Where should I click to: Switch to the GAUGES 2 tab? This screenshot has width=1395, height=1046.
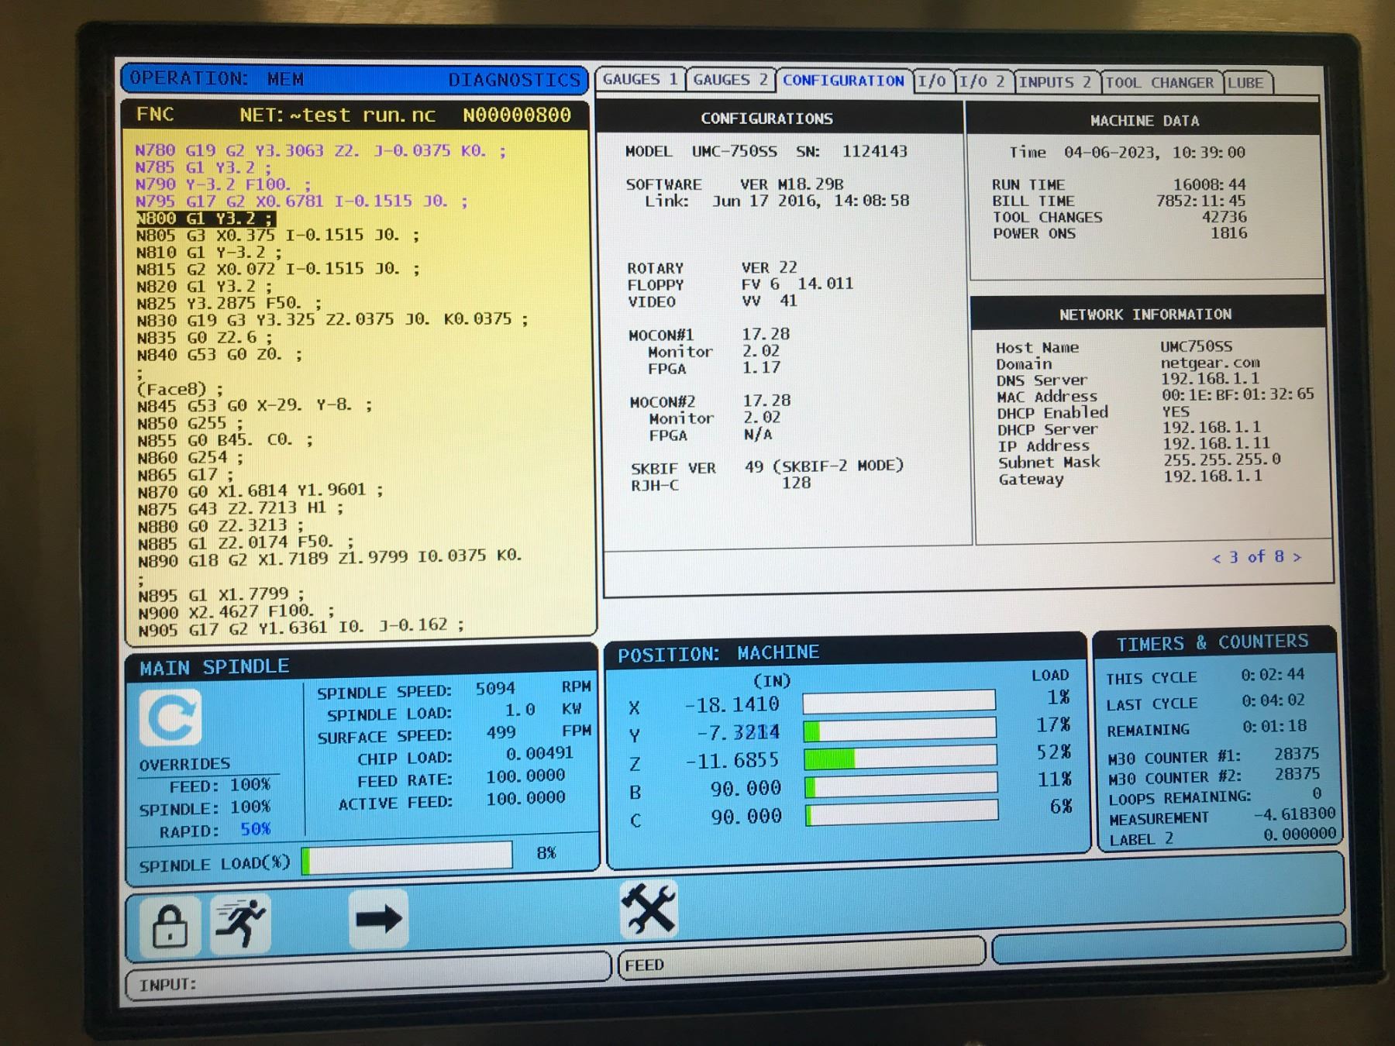tap(729, 81)
